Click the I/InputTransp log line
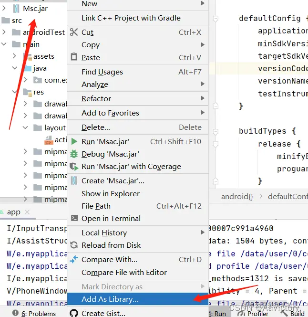 (37, 228)
